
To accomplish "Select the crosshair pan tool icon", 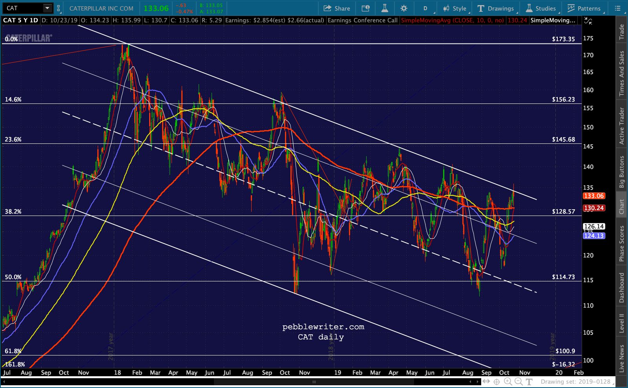I will click(x=497, y=382).
